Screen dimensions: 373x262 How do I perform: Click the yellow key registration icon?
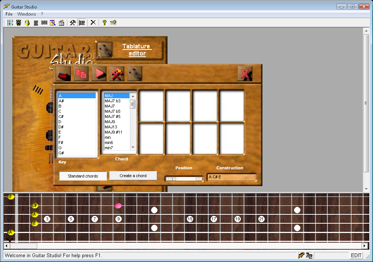pyautogui.click(x=113, y=23)
